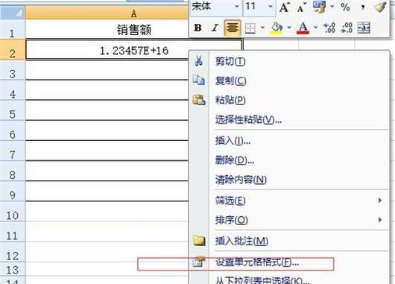This screenshot has height=284, width=395.
Task: Choose 清除内容(N) menu entry
Action: [x=289, y=180]
